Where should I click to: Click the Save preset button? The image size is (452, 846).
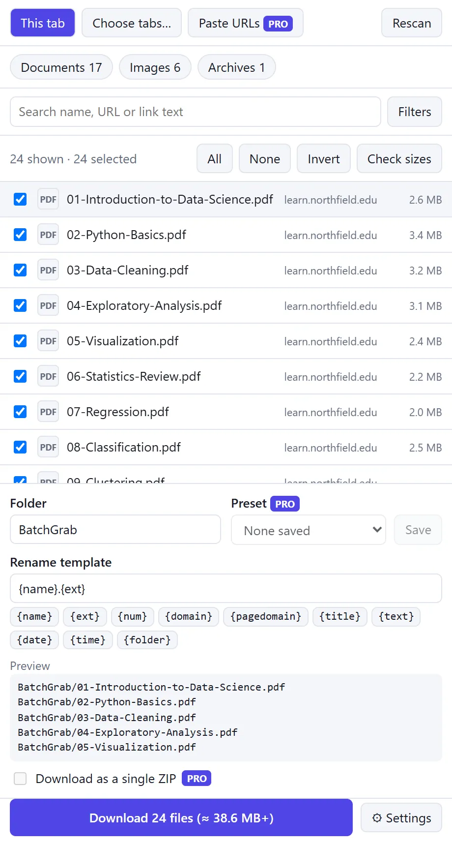[418, 530]
